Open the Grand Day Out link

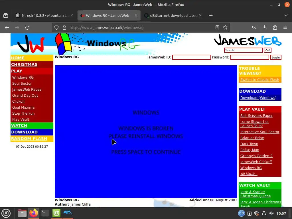click(x=25, y=95)
